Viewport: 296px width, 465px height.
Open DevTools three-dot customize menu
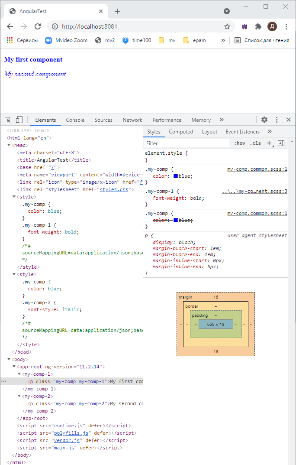coord(277,120)
